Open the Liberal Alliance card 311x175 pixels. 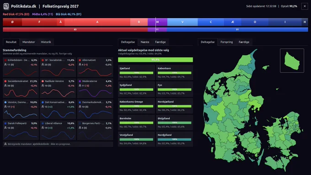pyautogui.click(x=58, y=130)
